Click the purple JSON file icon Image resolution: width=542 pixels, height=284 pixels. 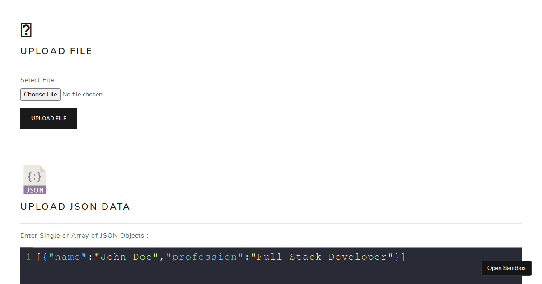35,180
